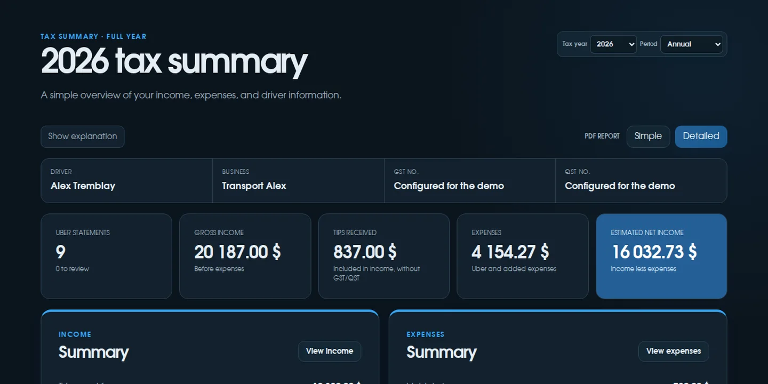
Task: Click the 20 187.00 $ amount
Action: pos(237,252)
